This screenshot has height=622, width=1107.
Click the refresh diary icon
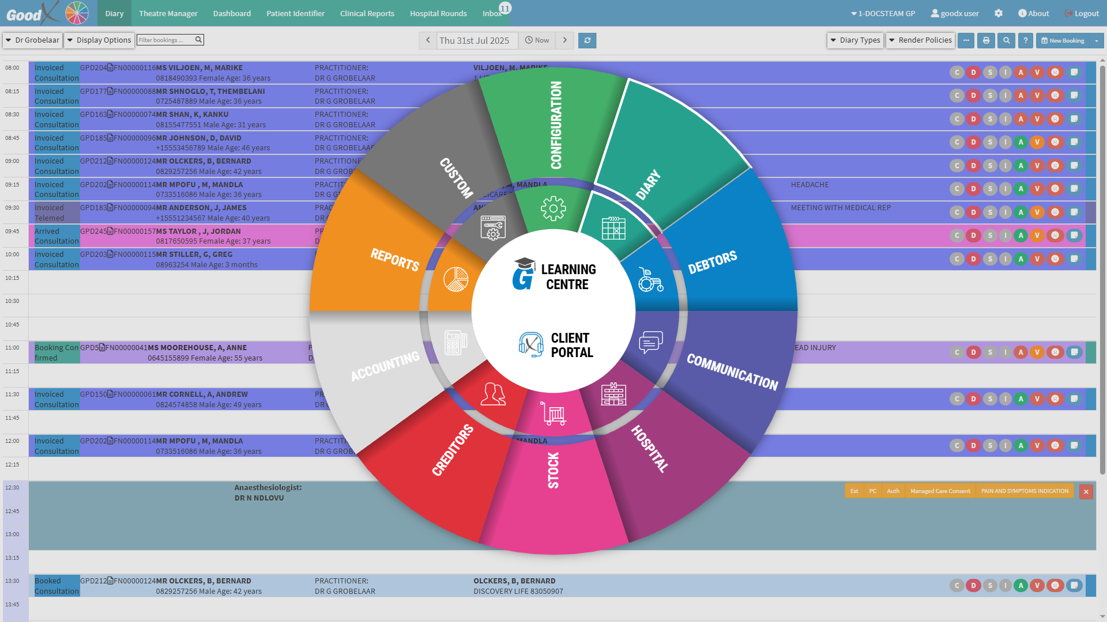tap(587, 40)
